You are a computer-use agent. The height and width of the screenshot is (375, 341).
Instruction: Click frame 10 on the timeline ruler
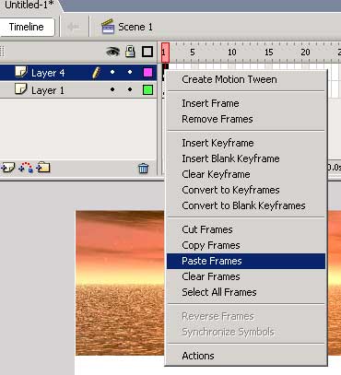(232, 53)
